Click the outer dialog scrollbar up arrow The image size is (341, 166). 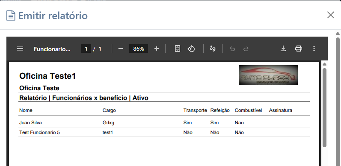[x=338, y=33]
